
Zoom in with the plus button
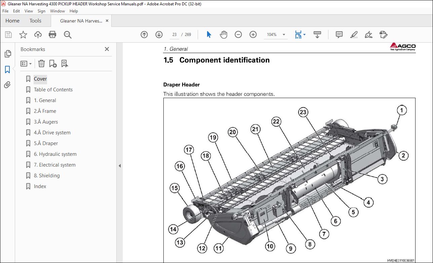tap(253, 35)
